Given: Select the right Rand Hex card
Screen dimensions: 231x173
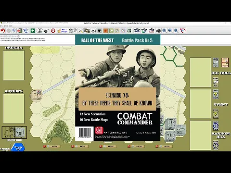Looking at the screenshot, I should 20,133.
